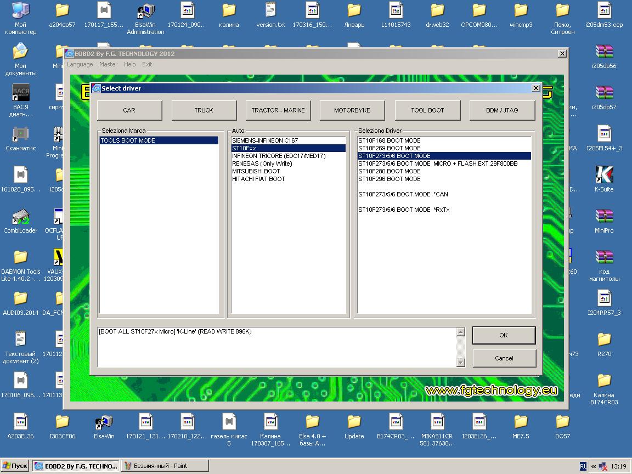Open the Language menu in EOBD2 window
The image size is (632, 474).
(80, 64)
